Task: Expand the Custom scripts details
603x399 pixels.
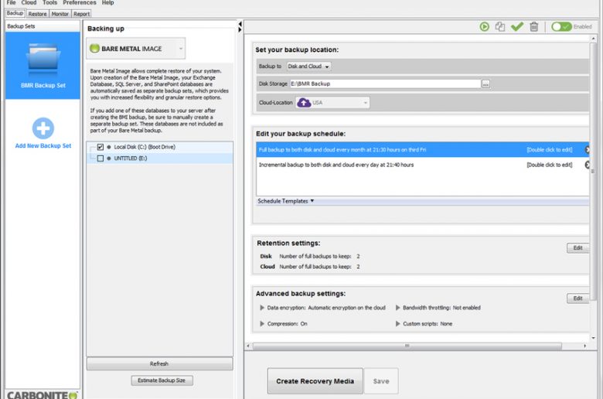Action: (x=397, y=323)
